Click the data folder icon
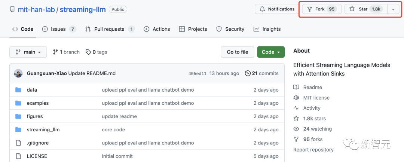This screenshot has height=162, width=404. pyautogui.click(x=18, y=90)
